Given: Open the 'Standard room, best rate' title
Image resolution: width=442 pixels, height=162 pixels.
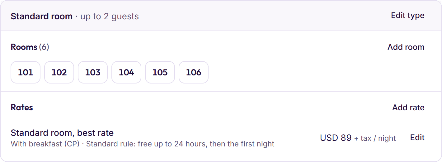Looking at the screenshot, I should coord(62,133).
